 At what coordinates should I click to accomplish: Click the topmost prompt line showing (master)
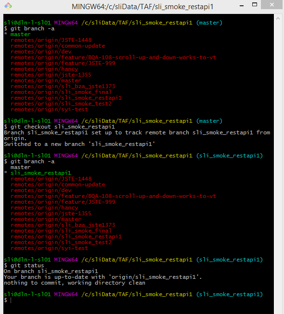[x=113, y=23]
